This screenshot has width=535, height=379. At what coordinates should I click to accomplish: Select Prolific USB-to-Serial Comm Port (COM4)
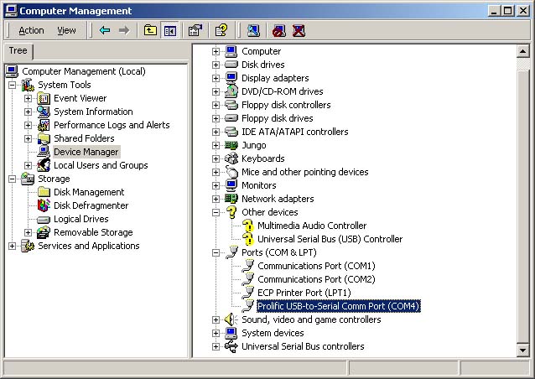click(338, 306)
